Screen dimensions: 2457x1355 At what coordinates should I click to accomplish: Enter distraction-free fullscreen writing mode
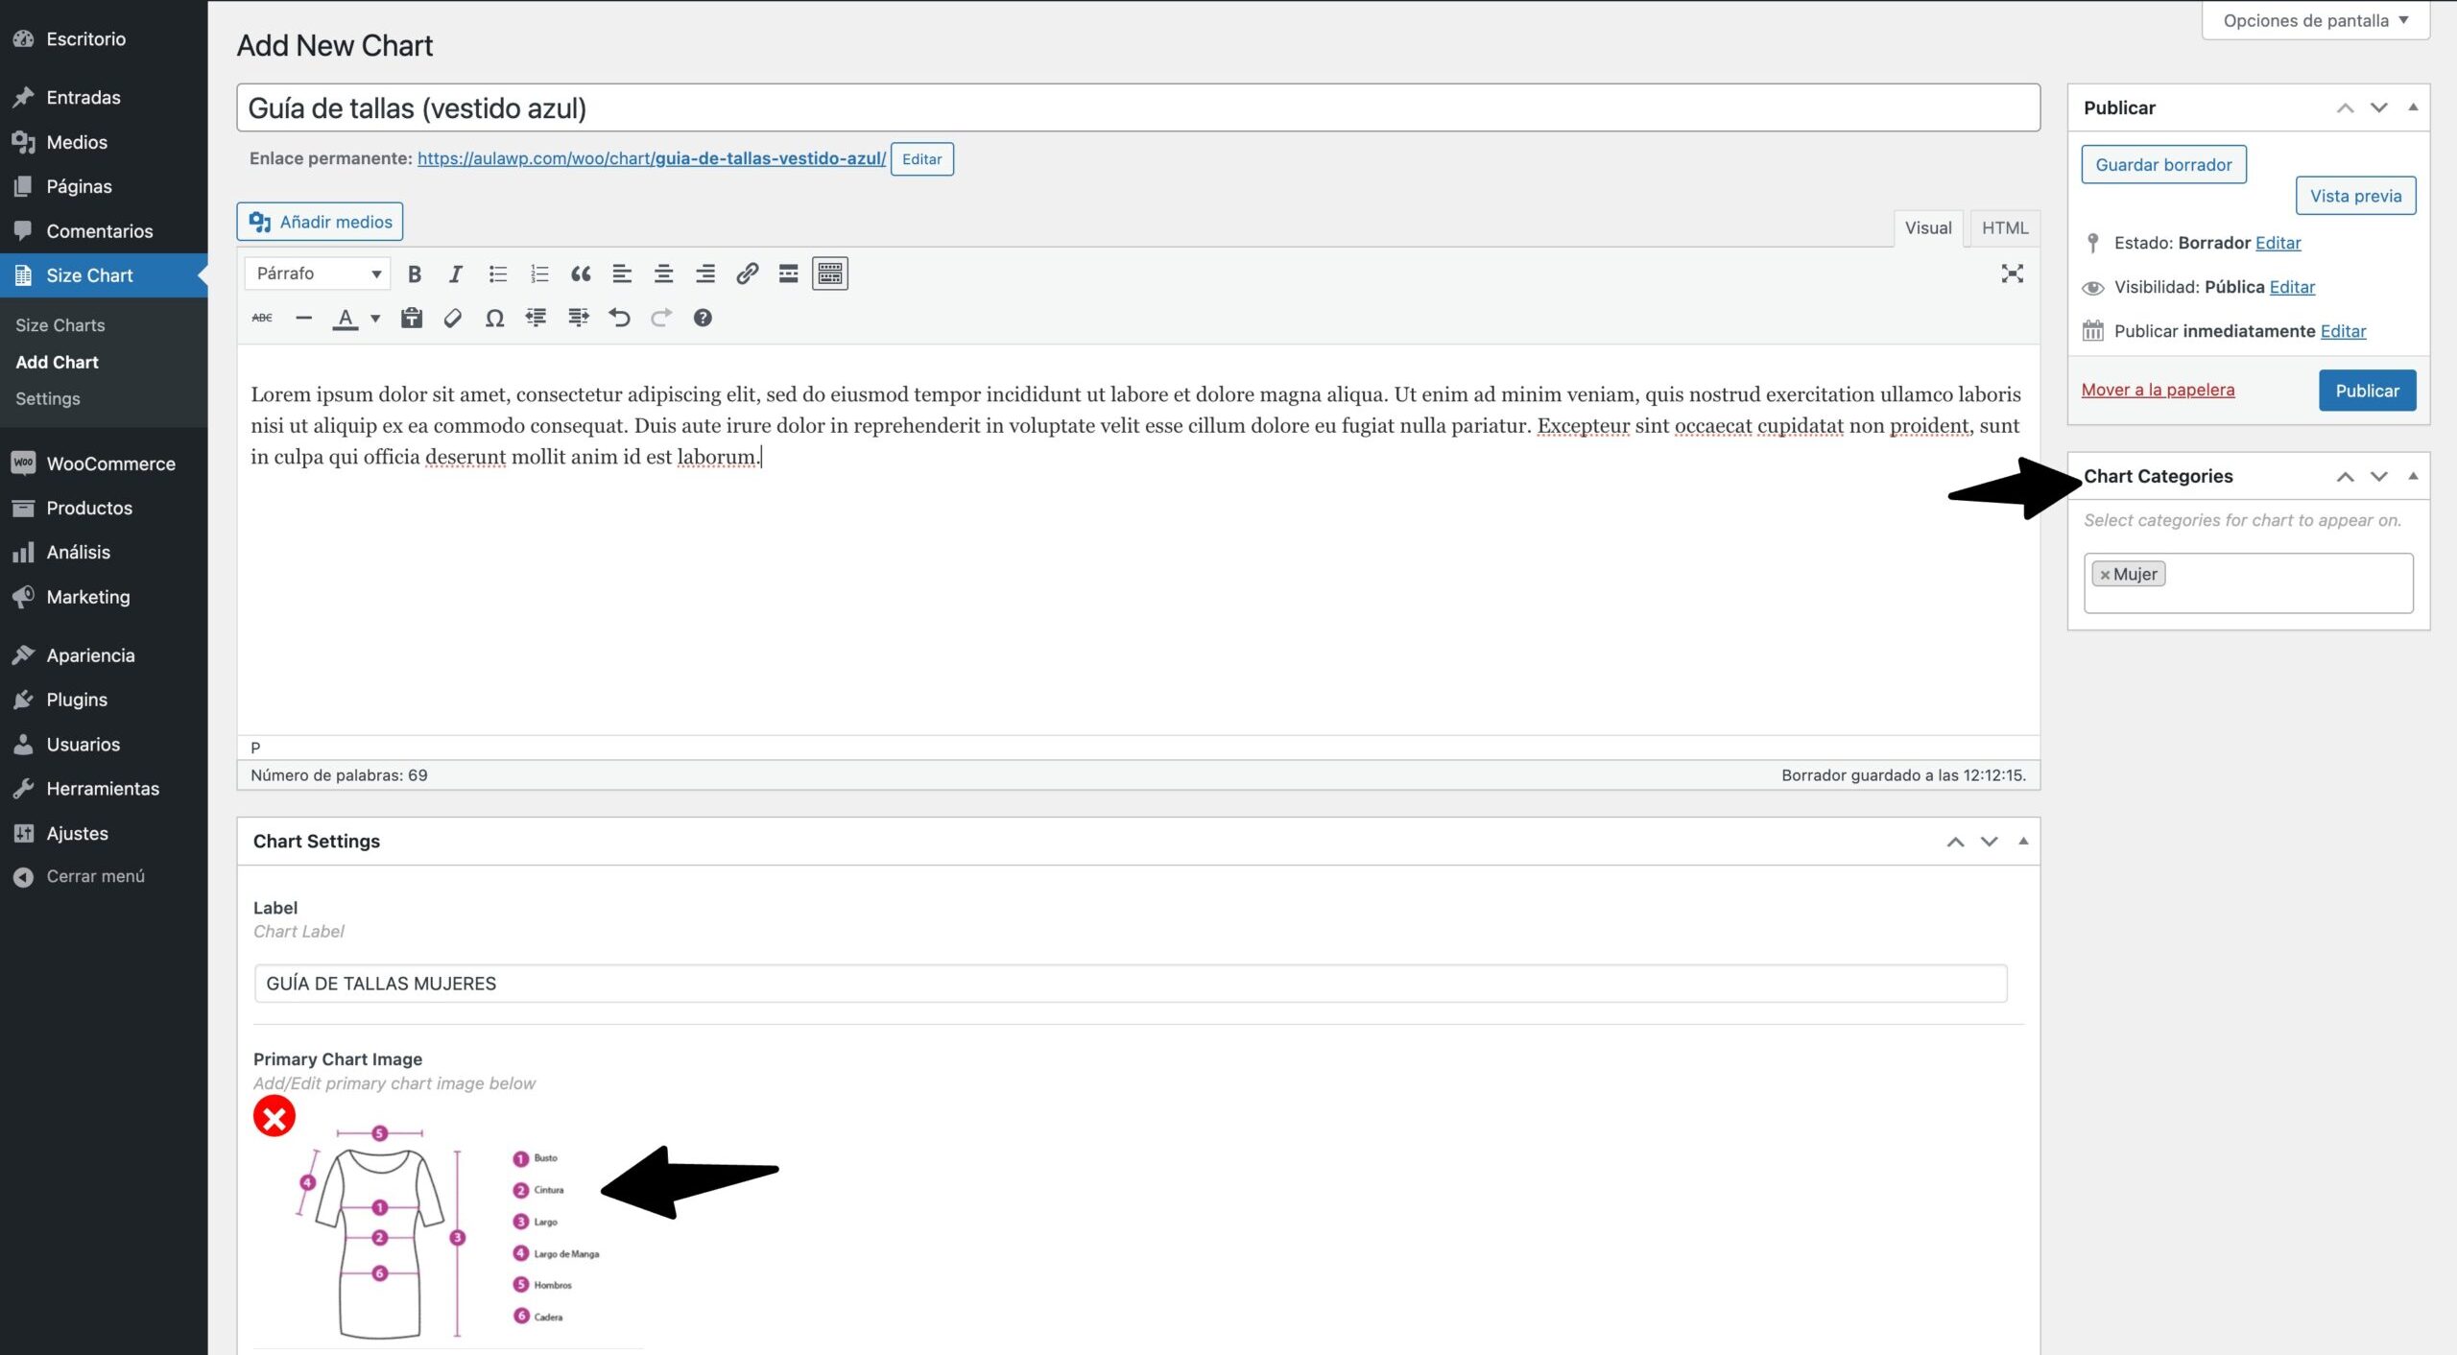coord(2012,274)
